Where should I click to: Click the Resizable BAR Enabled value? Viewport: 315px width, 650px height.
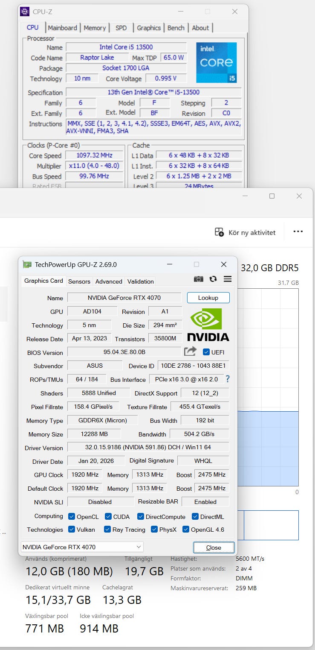[x=205, y=502]
